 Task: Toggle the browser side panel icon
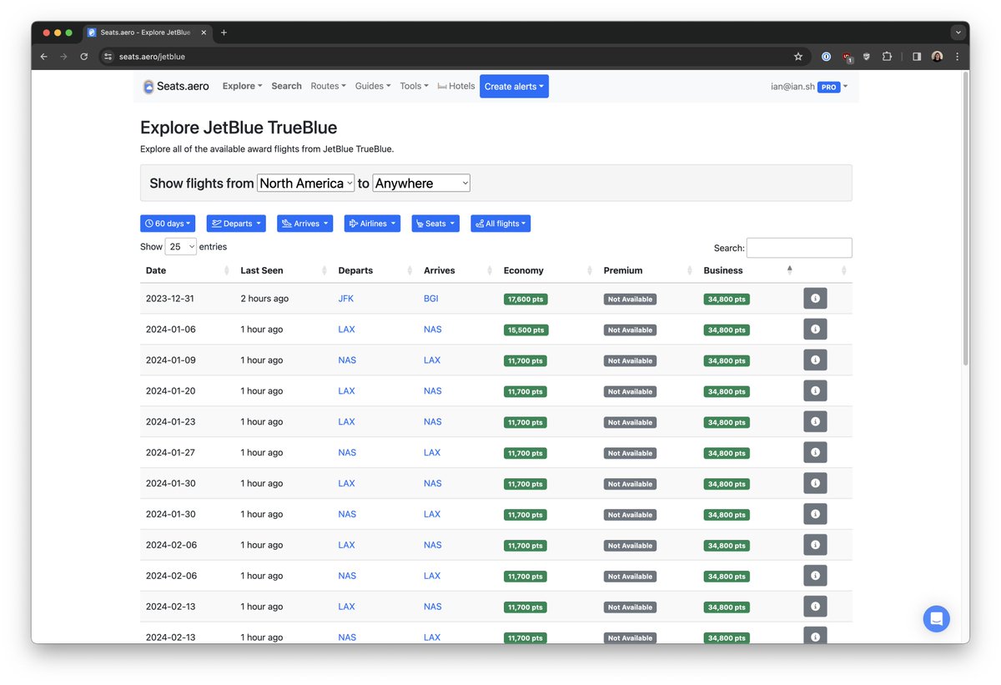[916, 57]
